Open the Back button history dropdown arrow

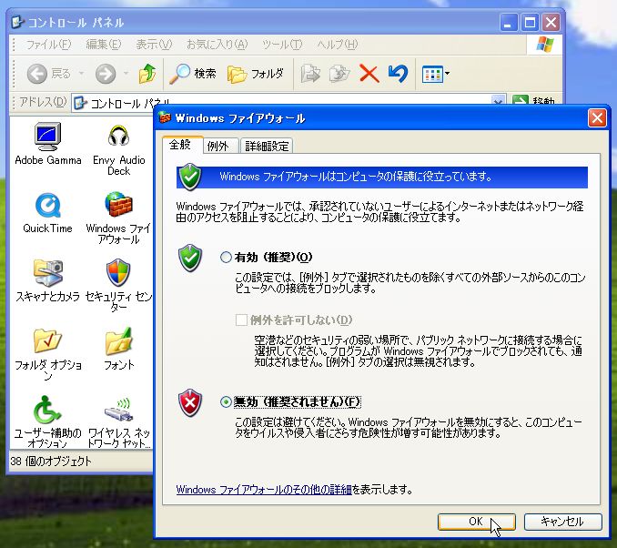(x=81, y=73)
